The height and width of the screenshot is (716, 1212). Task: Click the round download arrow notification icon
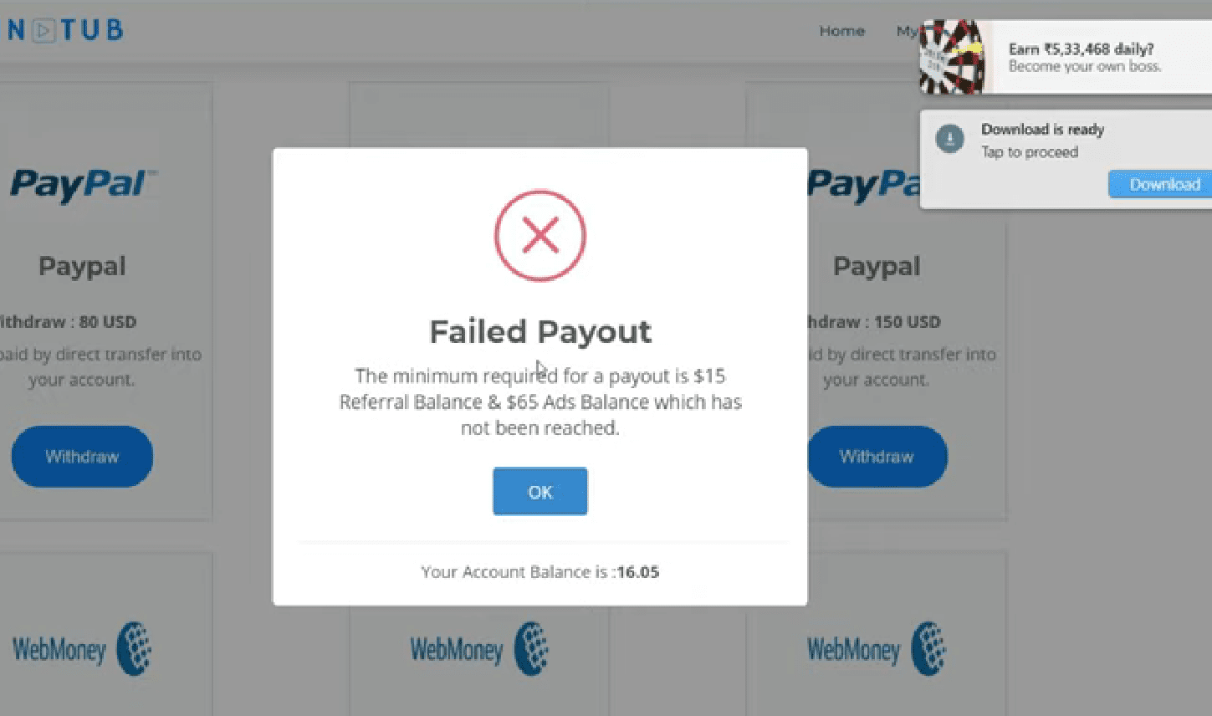pyautogui.click(x=949, y=139)
